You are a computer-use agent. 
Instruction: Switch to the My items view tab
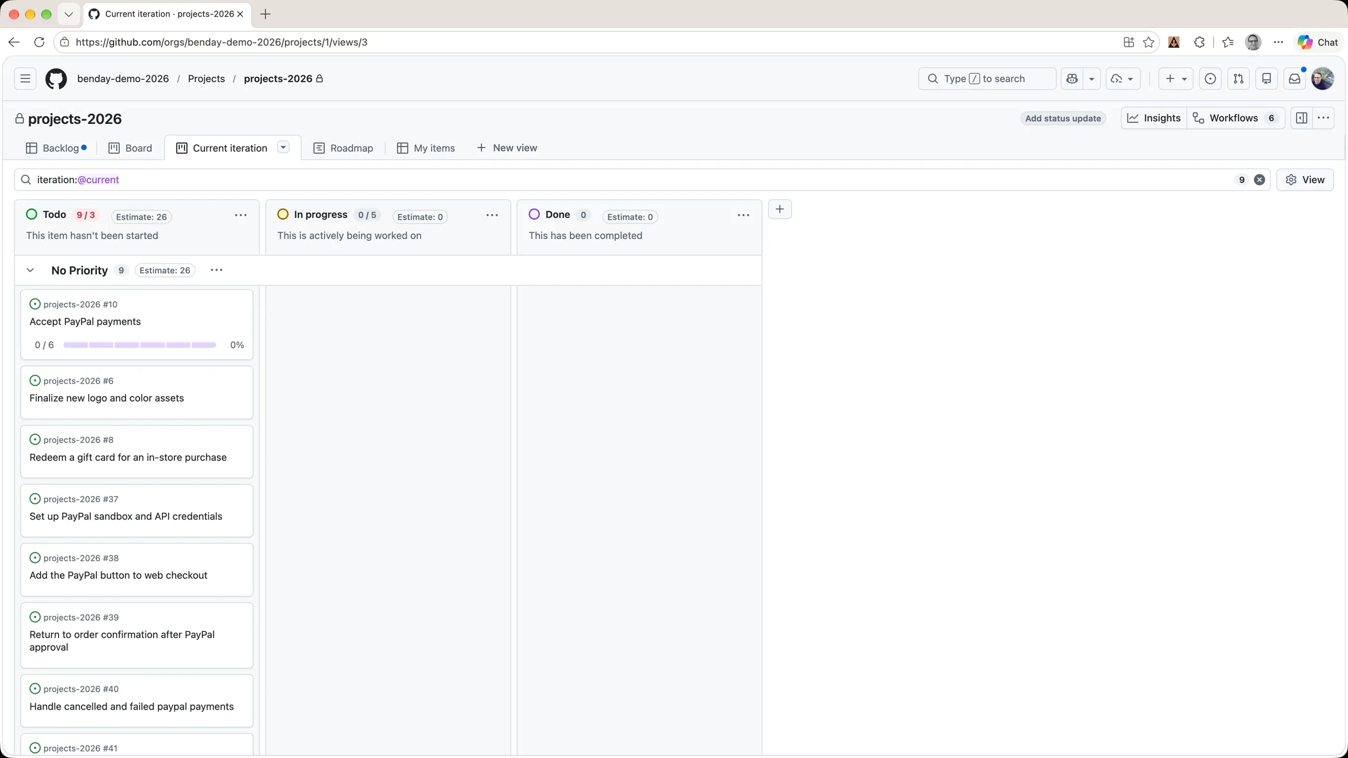tap(426, 148)
